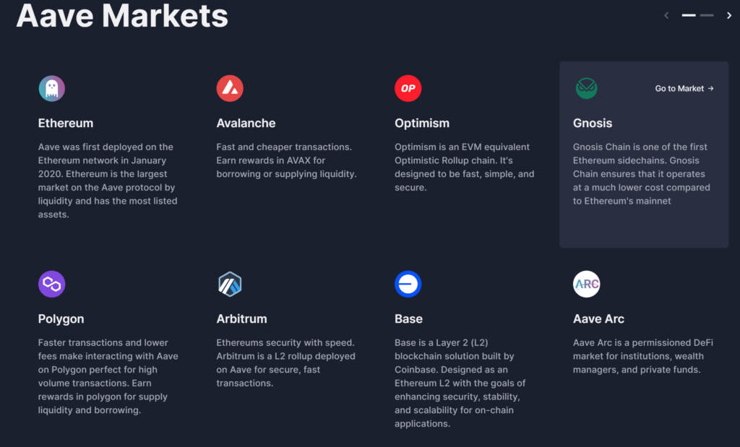
Task: Open the Gnosis owl icon
Action: tap(586, 88)
